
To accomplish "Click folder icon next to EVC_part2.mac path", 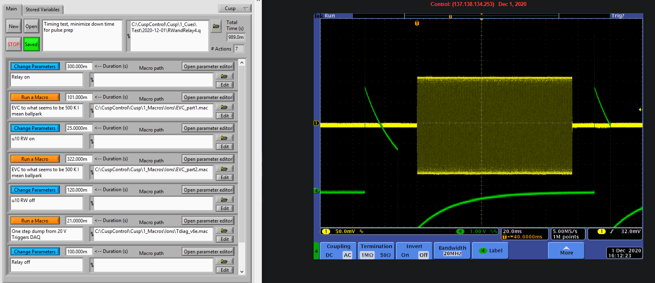I will click(x=224, y=169).
